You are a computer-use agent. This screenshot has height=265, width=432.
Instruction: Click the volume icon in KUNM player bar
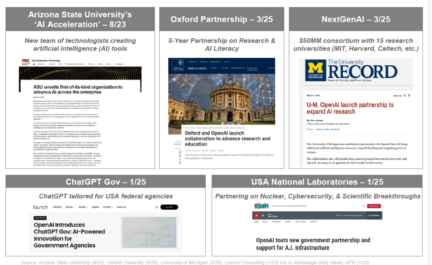coord(263,215)
